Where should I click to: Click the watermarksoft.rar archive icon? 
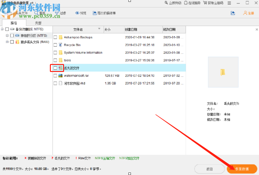61,76
